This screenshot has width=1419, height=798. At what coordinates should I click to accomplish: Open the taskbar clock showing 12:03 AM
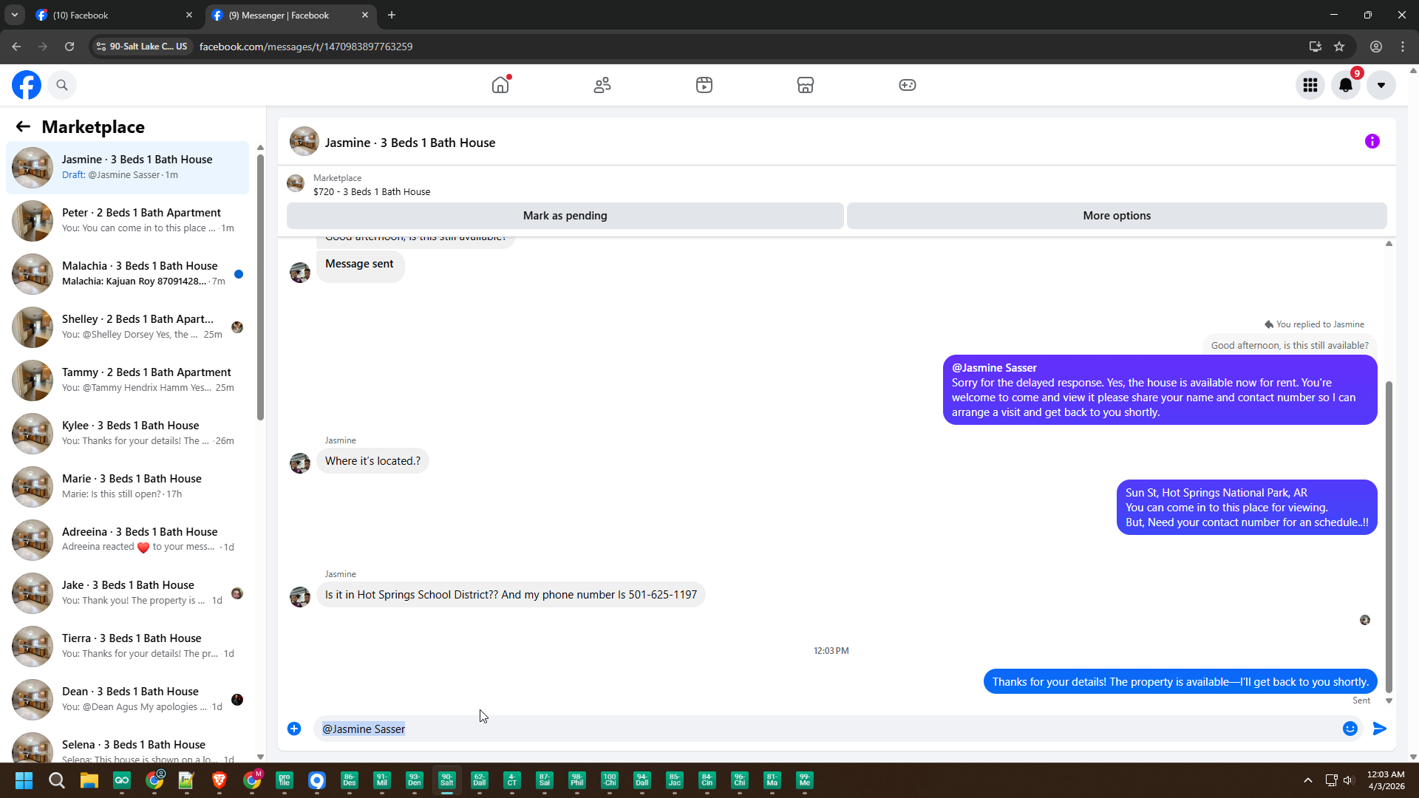1386,780
